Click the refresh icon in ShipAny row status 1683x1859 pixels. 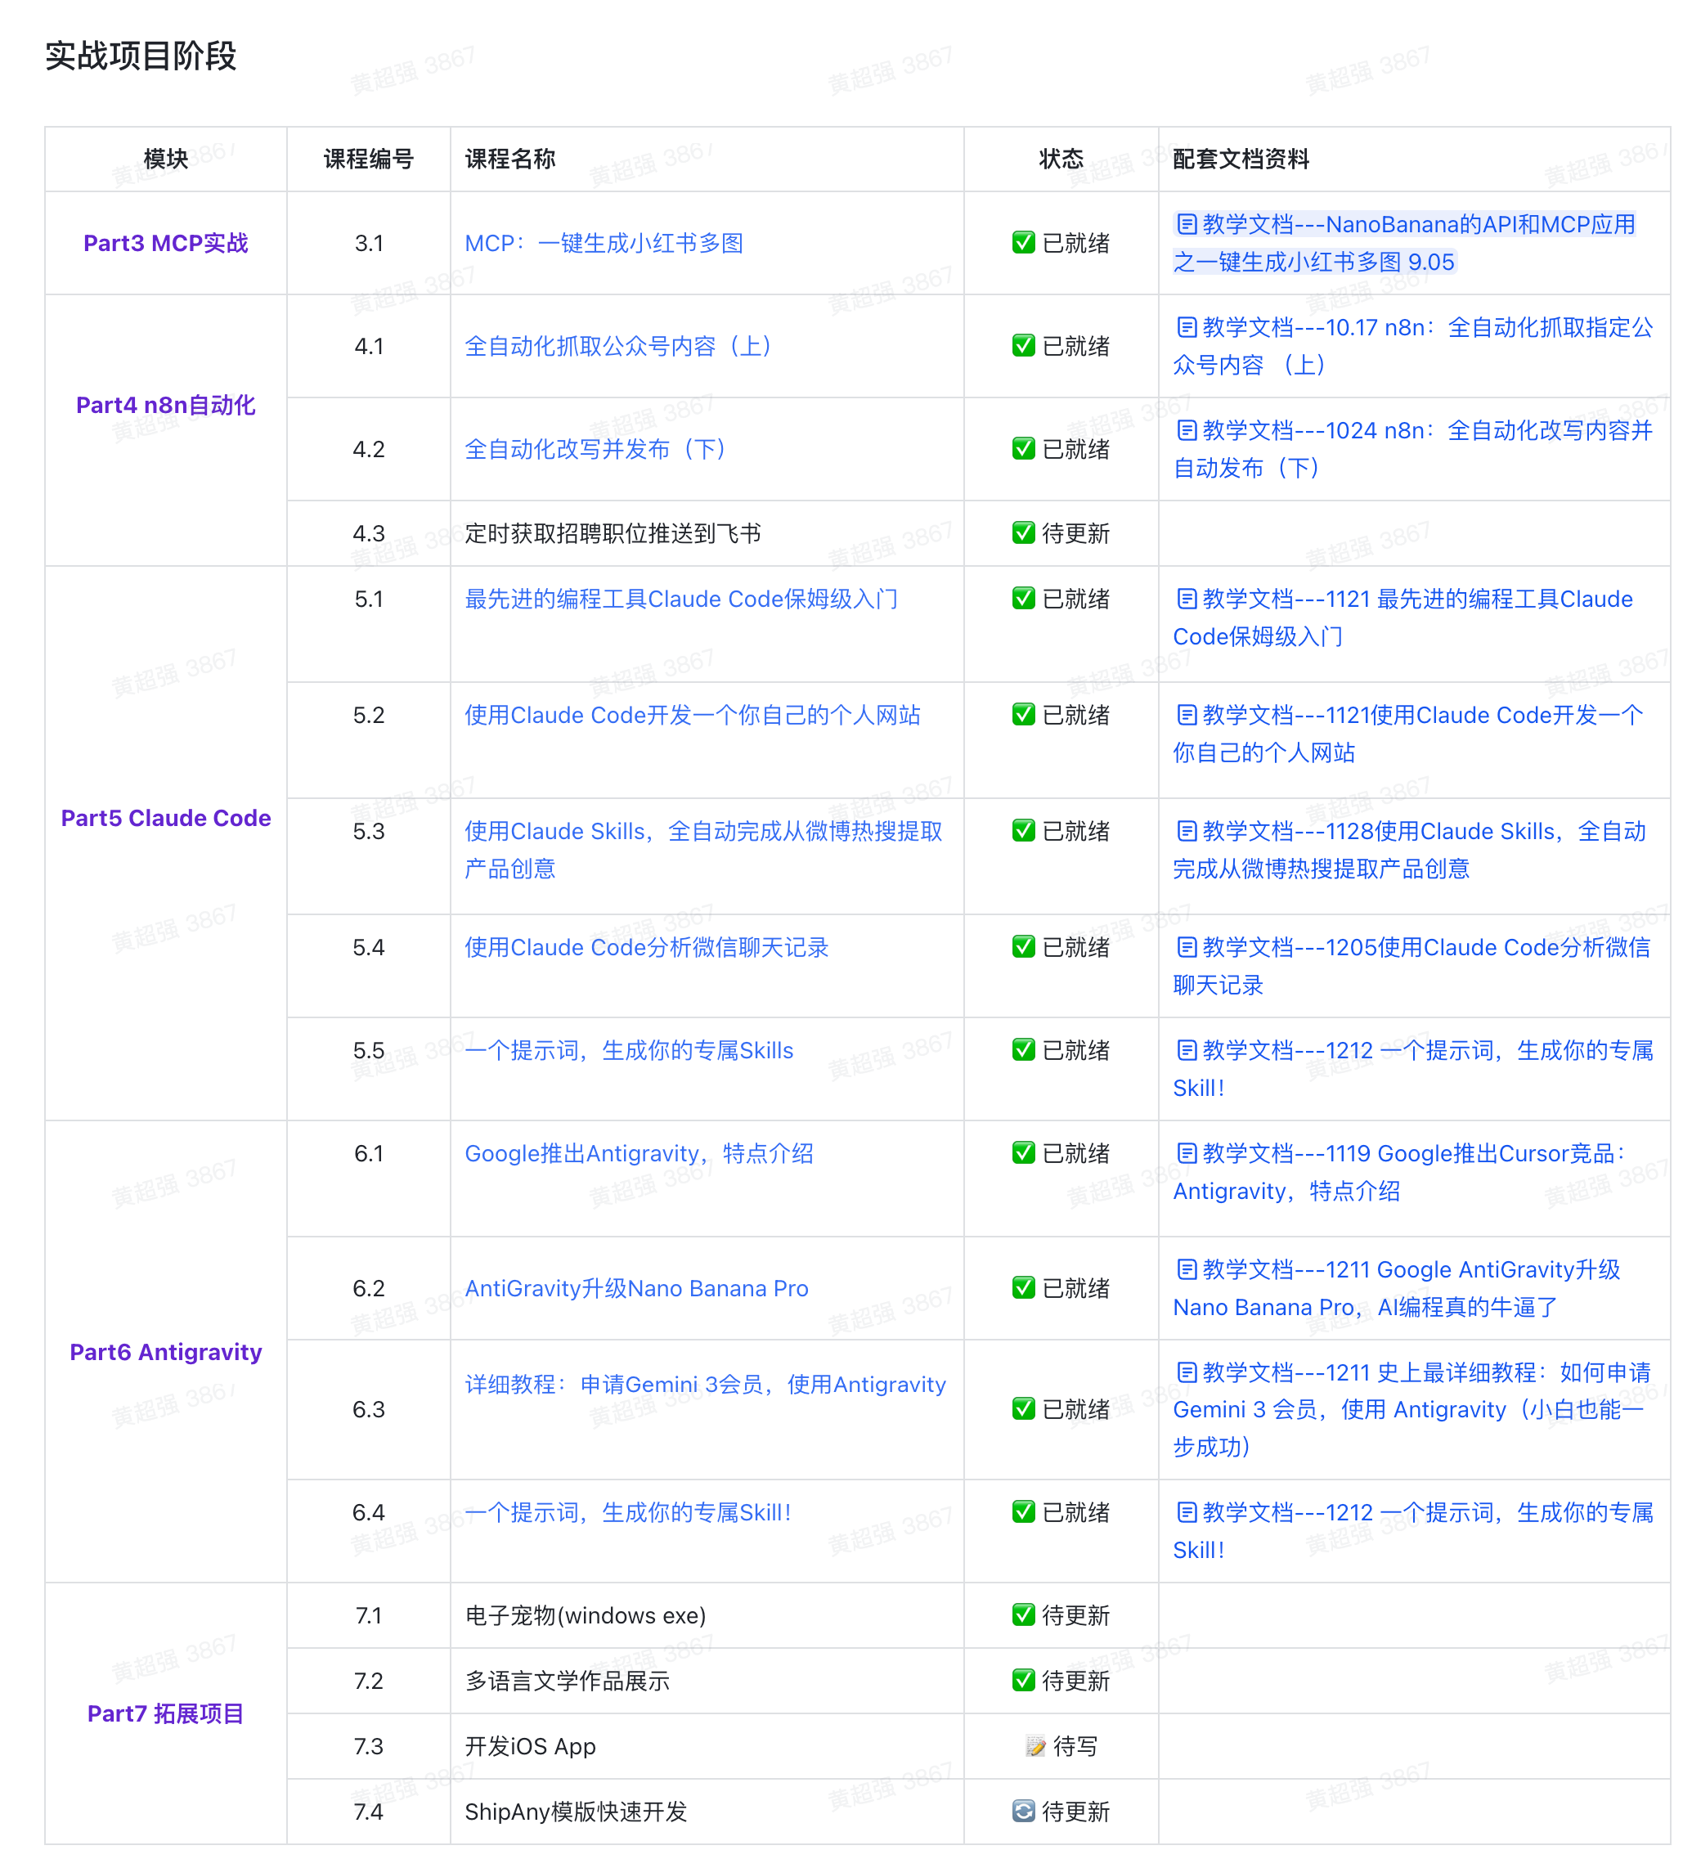pos(1023,1812)
